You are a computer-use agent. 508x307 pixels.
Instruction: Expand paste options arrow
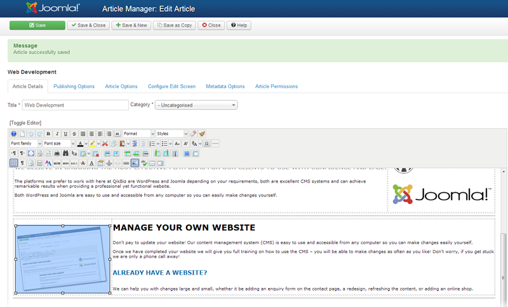click(128, 143)
